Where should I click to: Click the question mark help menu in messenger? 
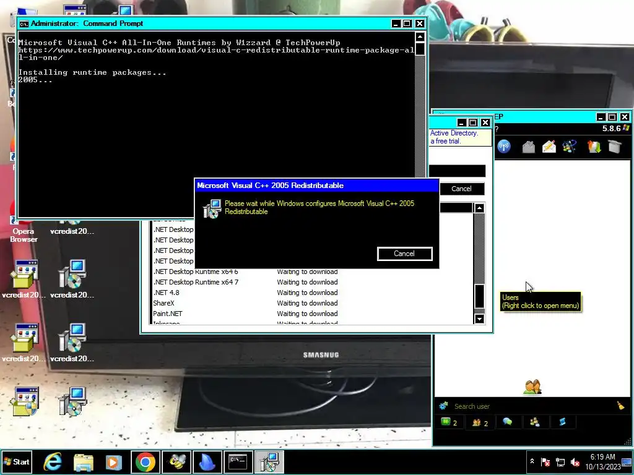497,129
